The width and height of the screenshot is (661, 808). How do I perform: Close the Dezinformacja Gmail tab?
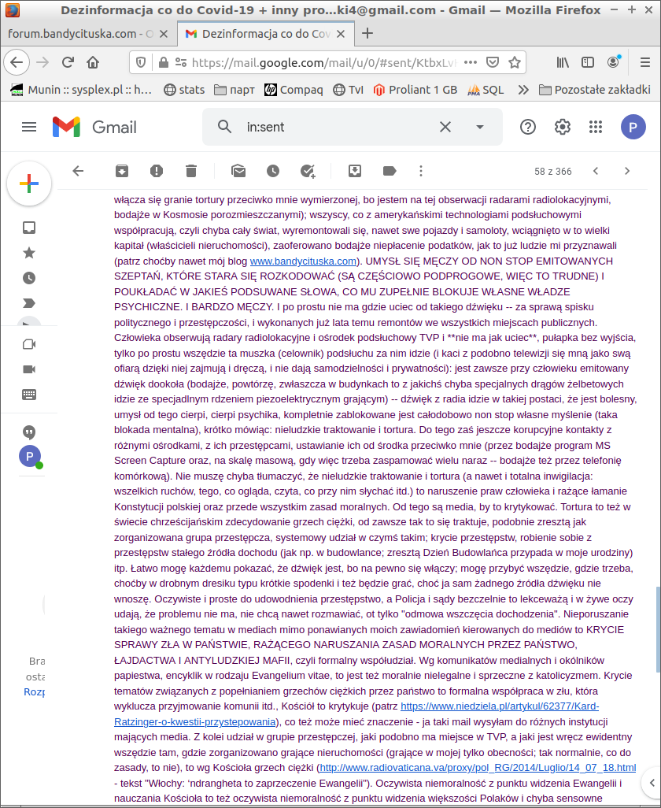341,34
